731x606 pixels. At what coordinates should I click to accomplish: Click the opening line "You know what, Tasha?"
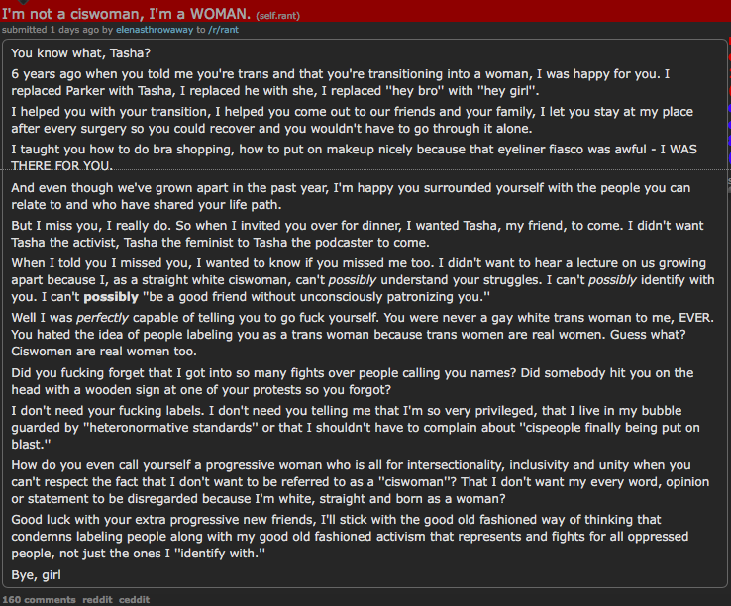click(x=80, y=53)
